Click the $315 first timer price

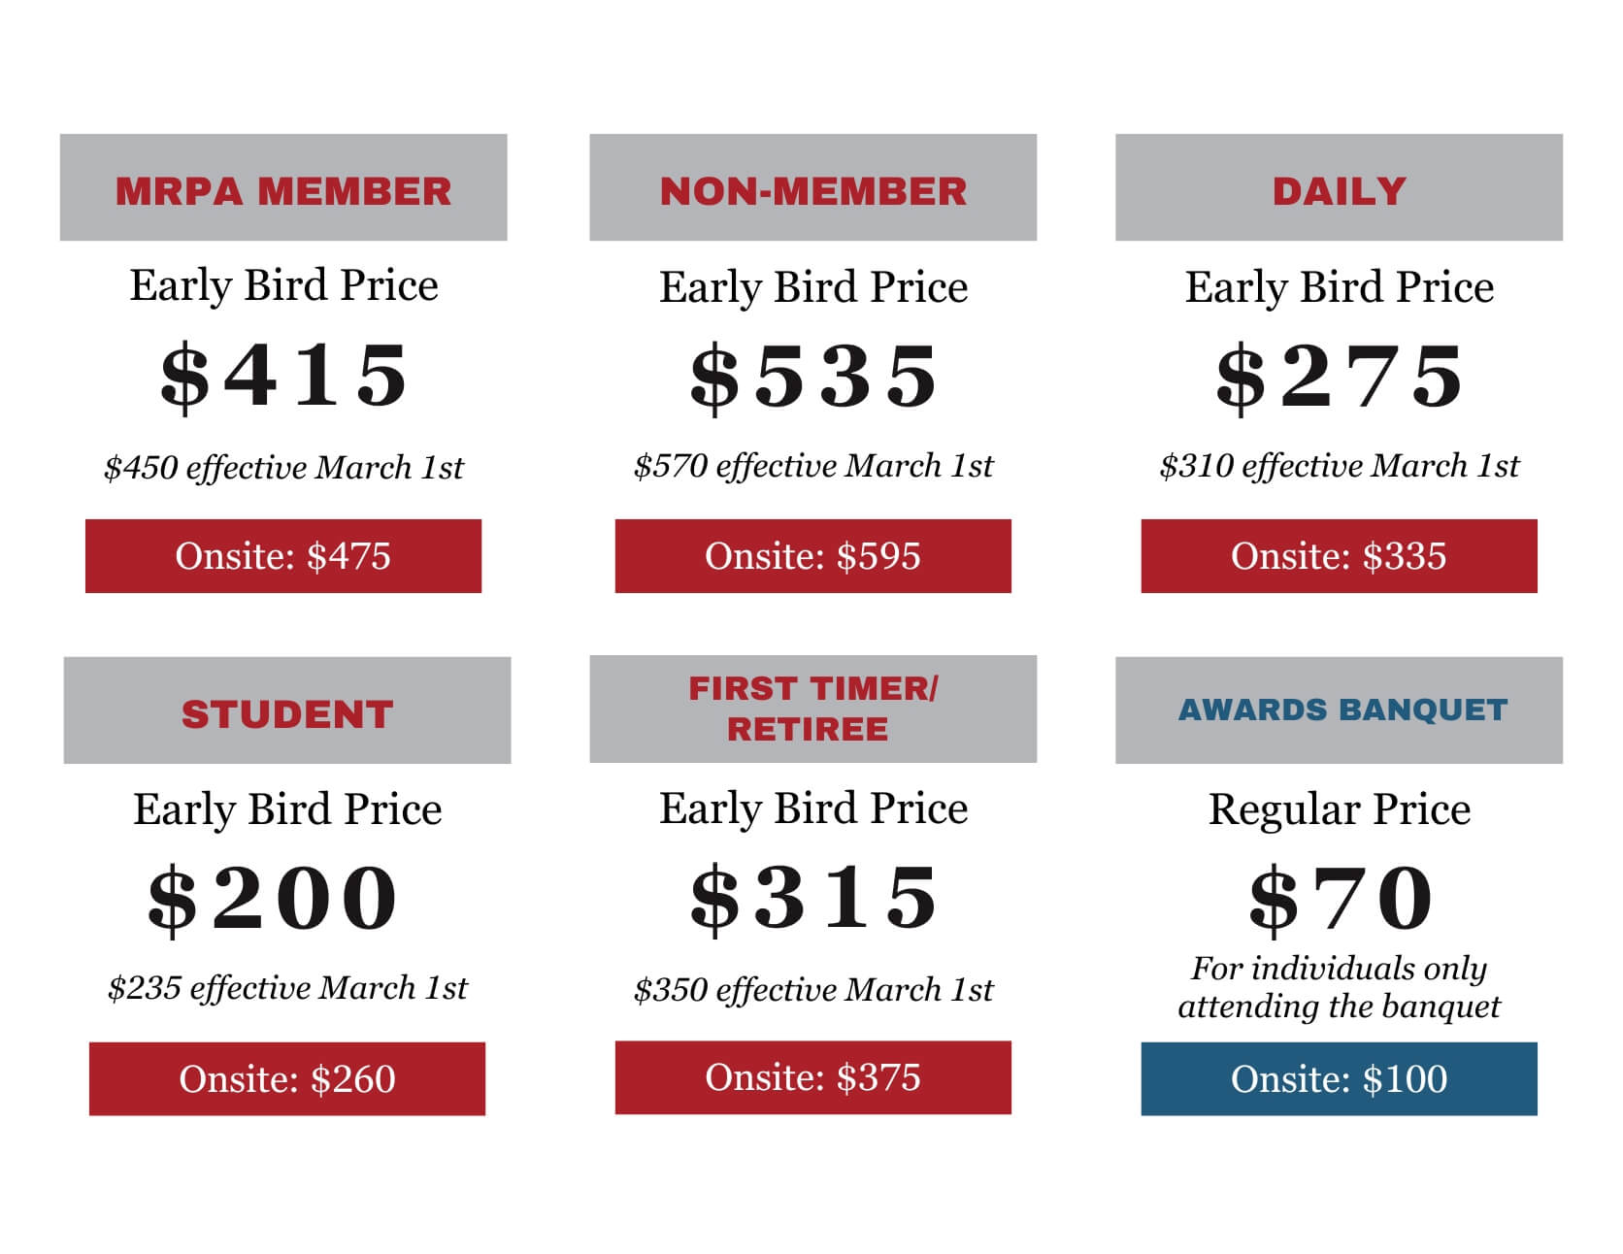[x=812, y=898]
